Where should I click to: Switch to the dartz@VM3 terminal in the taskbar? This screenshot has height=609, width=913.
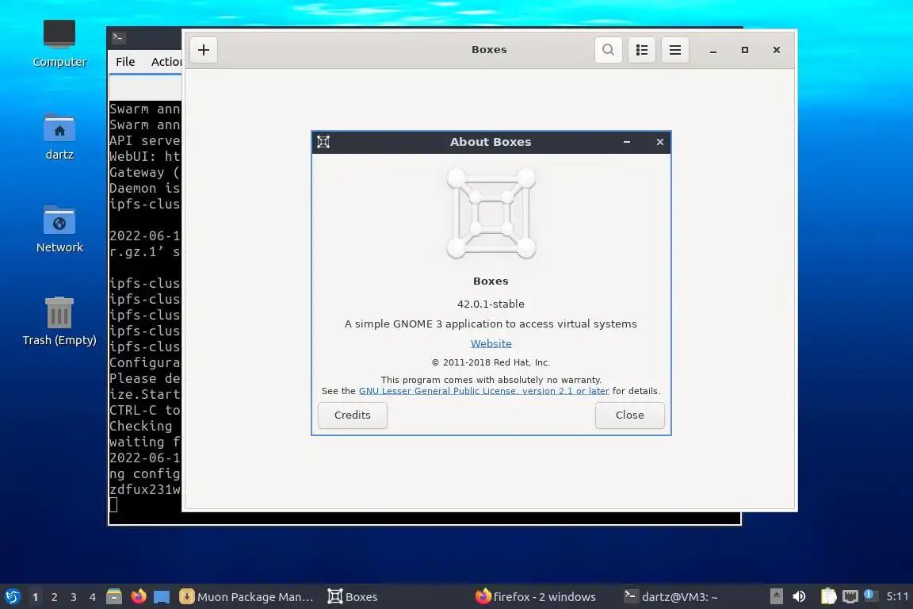[670, 597]
